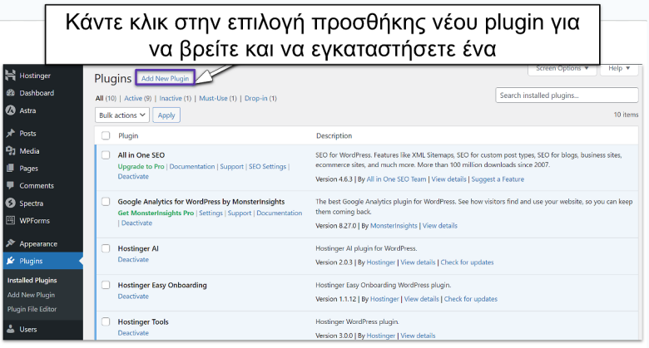
Task: Go to Dashboard menu item
Action: click(x=37, y=93)
